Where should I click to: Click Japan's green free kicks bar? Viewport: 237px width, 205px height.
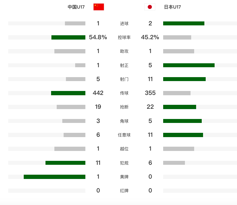[183, 135]
